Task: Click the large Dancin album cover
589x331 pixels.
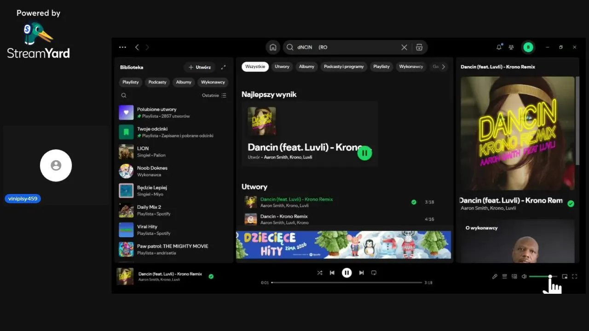Action: point(518,133)
